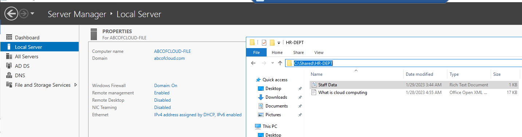Click Explorer forward arrow
The height and width of the screenshot is (137, 522).
[x=264, y=63]
